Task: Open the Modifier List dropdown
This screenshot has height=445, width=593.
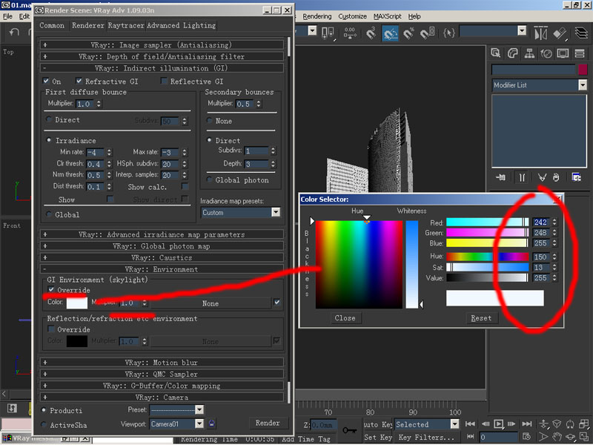Action: click(x=583, y=85)
